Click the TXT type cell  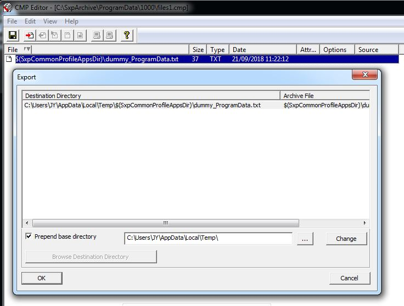pos(215,59)
